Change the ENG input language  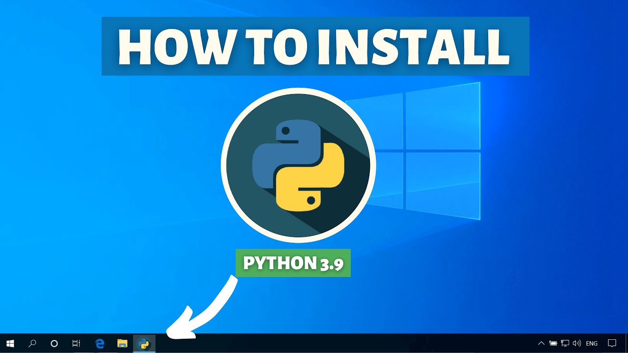(592, 344)
